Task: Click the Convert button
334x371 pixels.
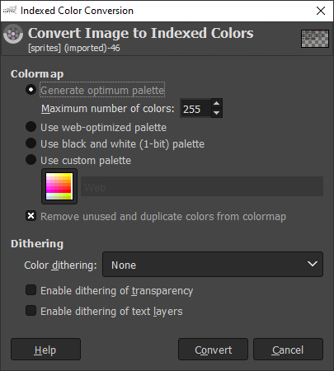Action: point(213,350)
